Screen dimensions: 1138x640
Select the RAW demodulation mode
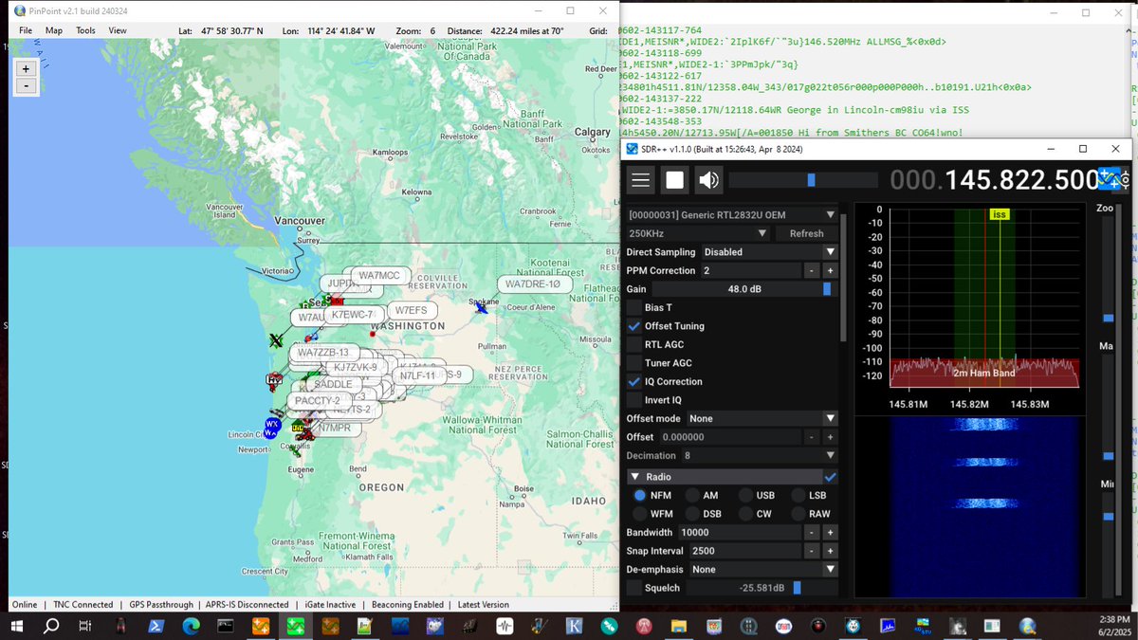(x=797, y=514)
